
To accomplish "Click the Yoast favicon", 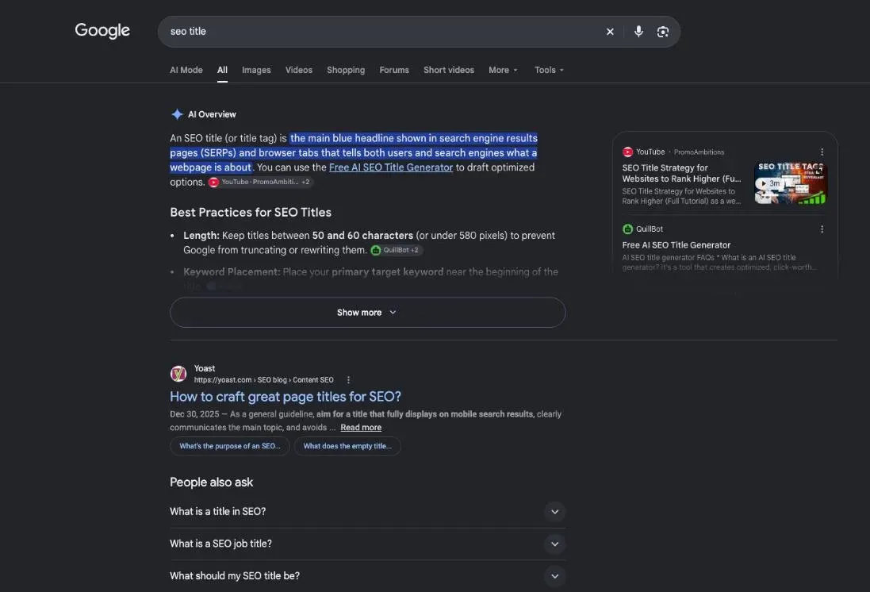I will pos(178,374).
